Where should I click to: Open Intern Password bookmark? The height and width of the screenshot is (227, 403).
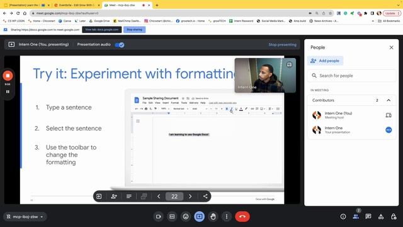tap(241, 21)
